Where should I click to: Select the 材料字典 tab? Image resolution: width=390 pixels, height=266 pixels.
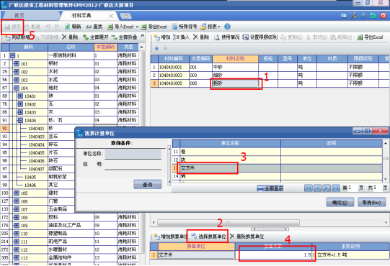[x=81, y=16]
